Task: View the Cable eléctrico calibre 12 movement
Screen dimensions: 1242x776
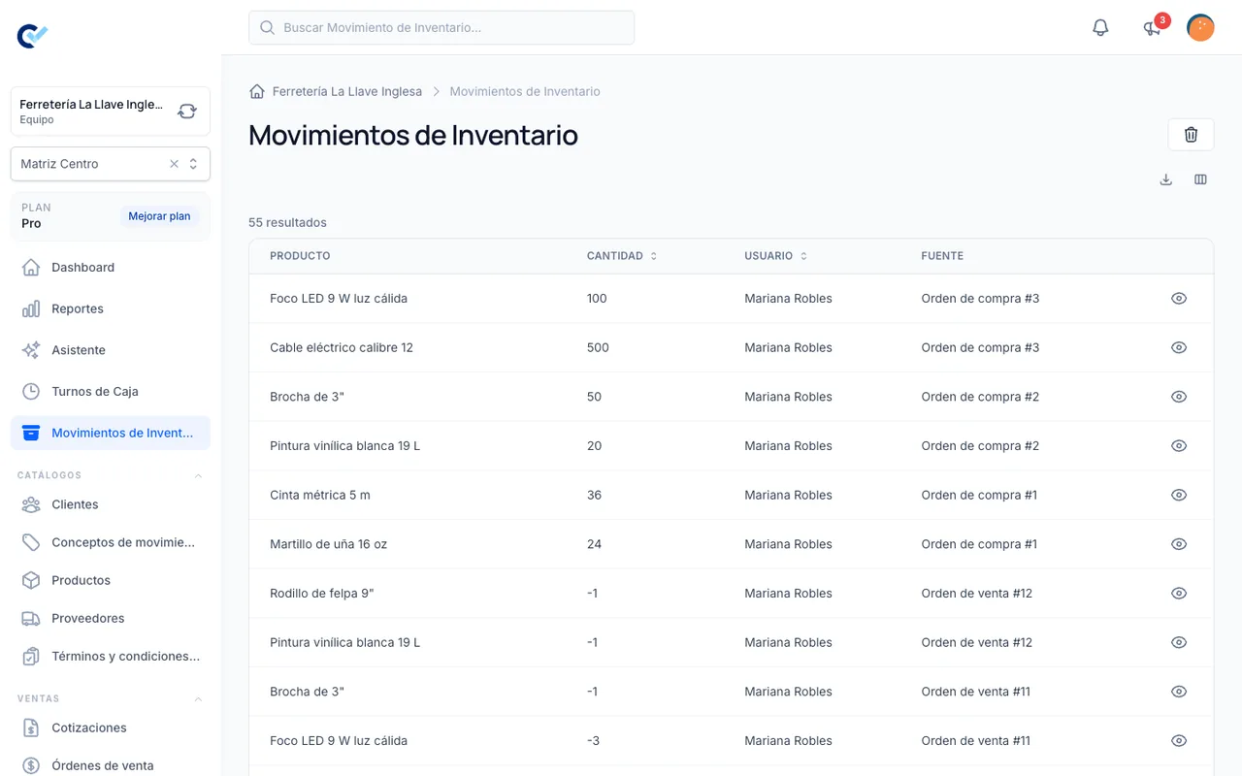Action: tap(1179, 347)
